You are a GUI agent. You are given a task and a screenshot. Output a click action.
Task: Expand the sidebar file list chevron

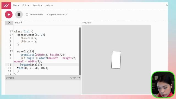9,23
